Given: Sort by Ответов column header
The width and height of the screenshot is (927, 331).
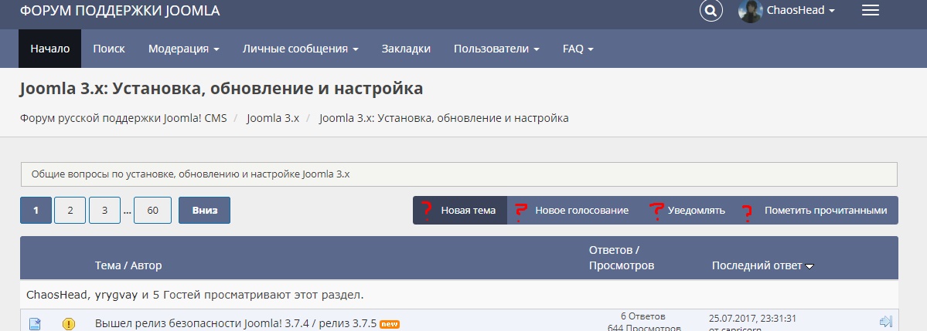Looking at the screenshot, I should (x=610, y=250).
